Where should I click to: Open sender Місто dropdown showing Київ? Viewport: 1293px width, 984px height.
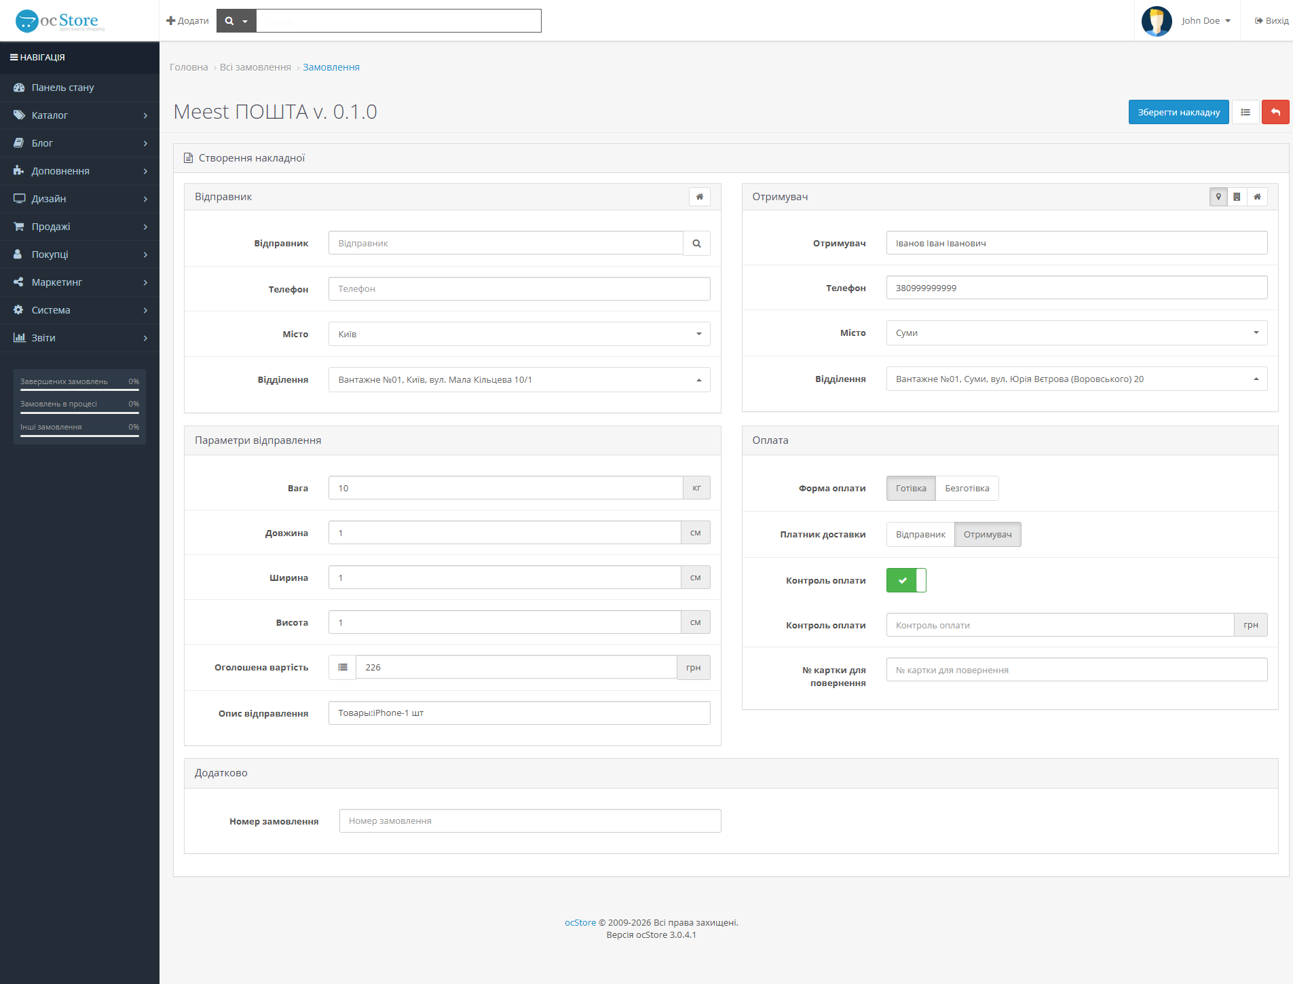(519, 335)
